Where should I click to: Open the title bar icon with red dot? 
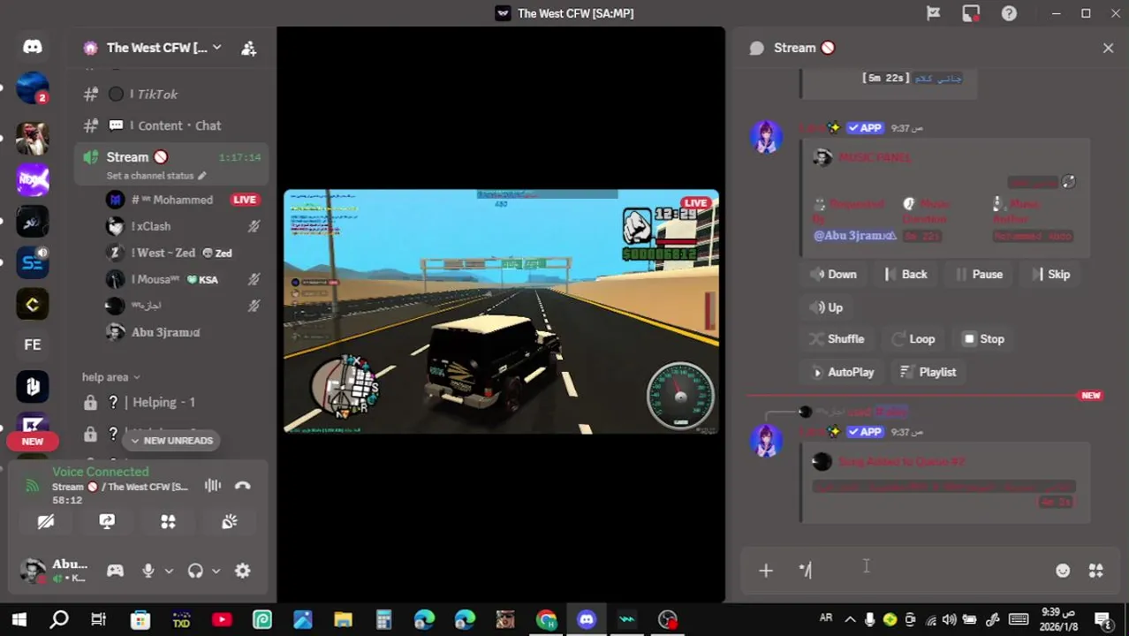(x=971, y=13)
